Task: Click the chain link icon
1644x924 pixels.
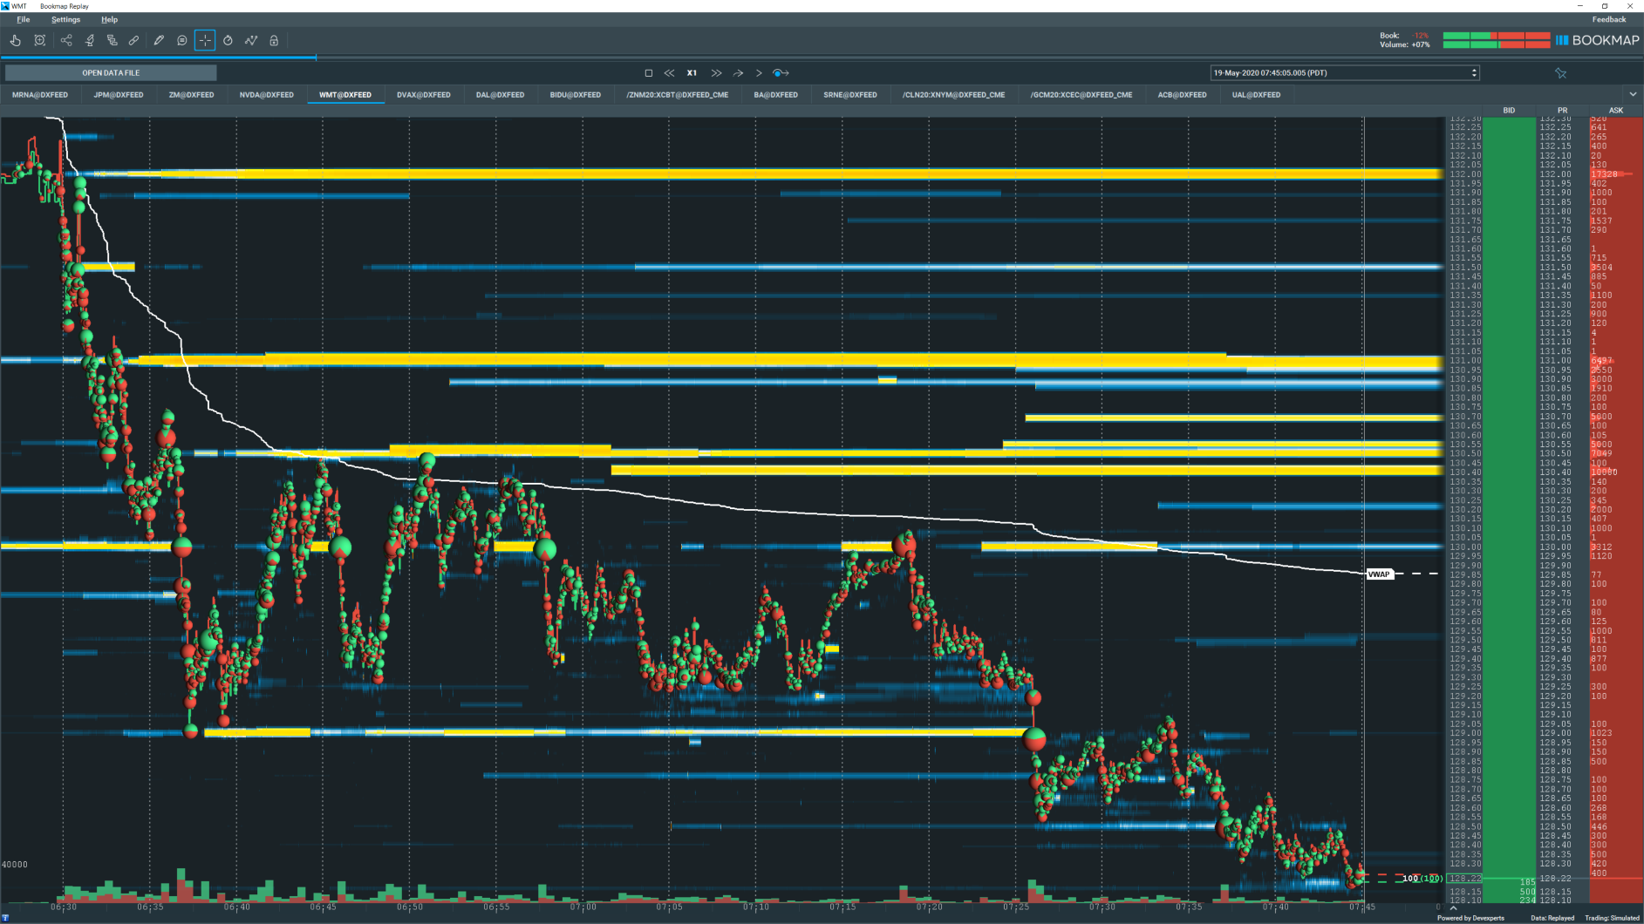Action: coord(134,40)
